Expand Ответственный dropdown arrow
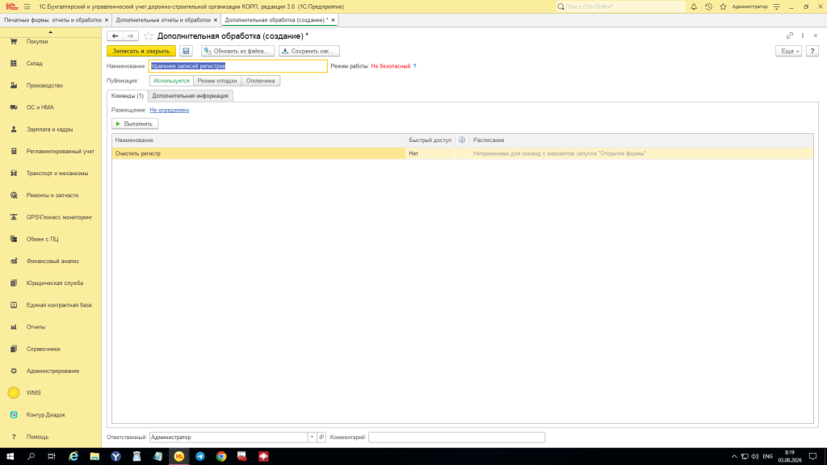Image resolution: width=827 pixels, height=465 pixels. point(312,437)
